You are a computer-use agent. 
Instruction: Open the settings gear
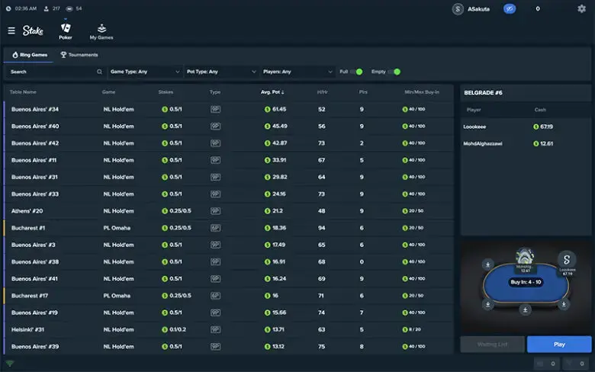coord(581,8)
